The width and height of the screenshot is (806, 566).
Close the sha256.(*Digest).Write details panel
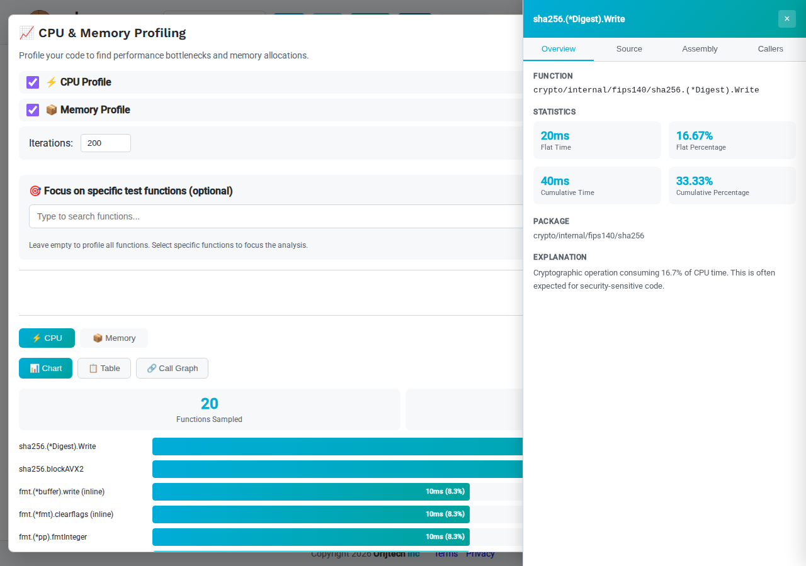coord(786,19)
